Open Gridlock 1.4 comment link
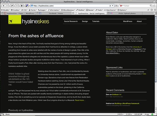 [116, 94]
